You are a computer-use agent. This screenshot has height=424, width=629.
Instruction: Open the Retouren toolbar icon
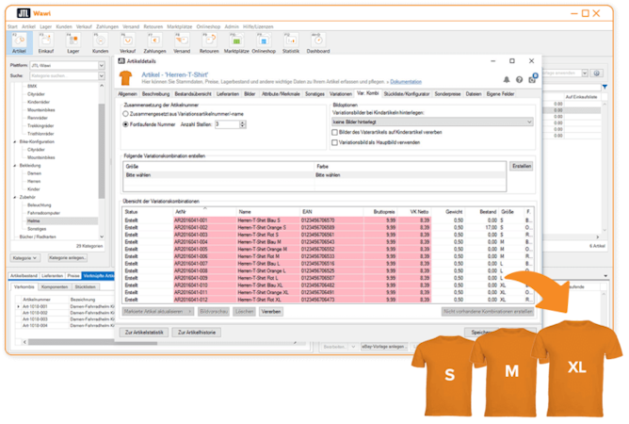point(209,43)
